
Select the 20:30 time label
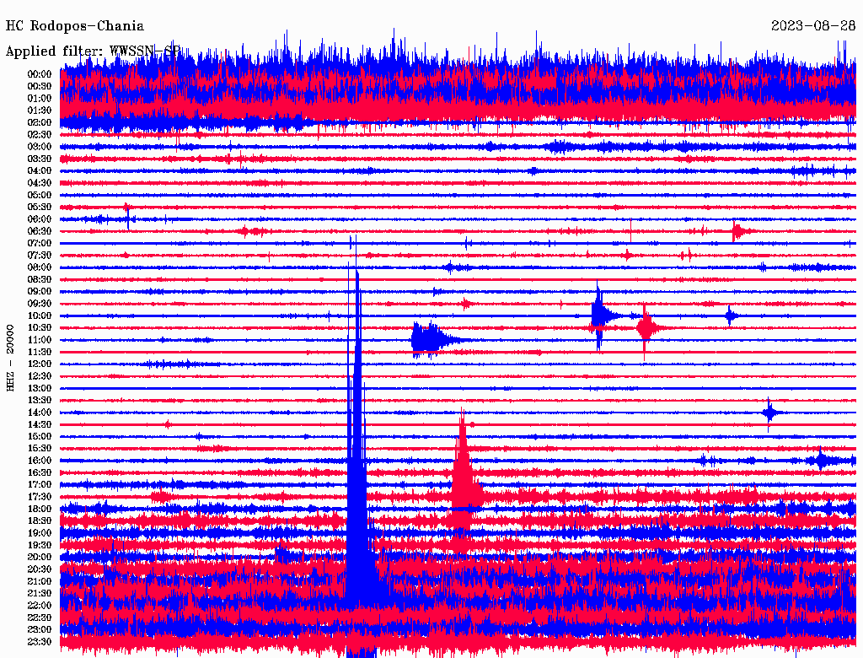click(x=40, y=569)
